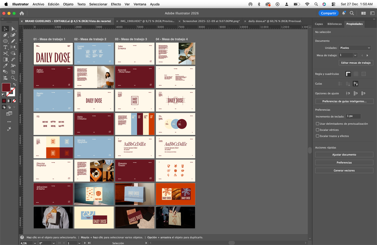Pick the Ellipse tool
This screenshot has height=245, width=377.
(5, 41)
